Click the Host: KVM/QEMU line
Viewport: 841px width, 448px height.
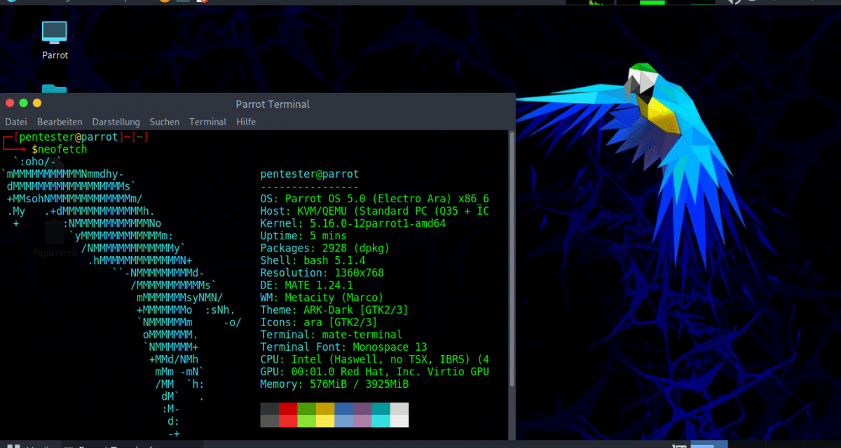coord(374,211)
